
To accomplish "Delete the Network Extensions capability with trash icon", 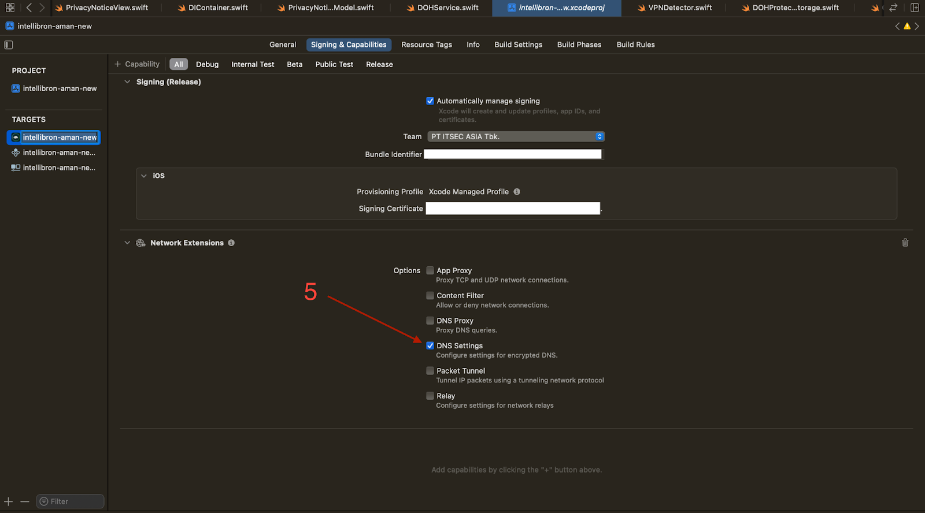I will (x=905, y=243).
